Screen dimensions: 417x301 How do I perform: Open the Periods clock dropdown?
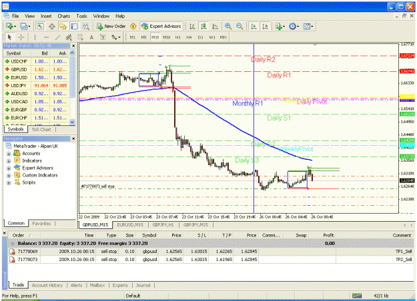point(294,26)
